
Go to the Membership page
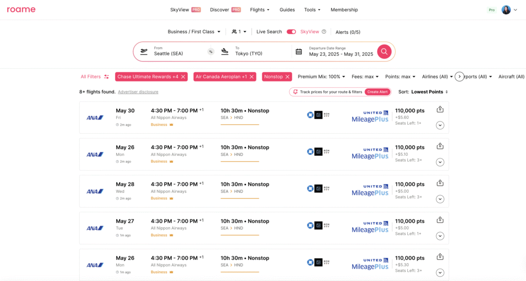[x=344, y=10]
